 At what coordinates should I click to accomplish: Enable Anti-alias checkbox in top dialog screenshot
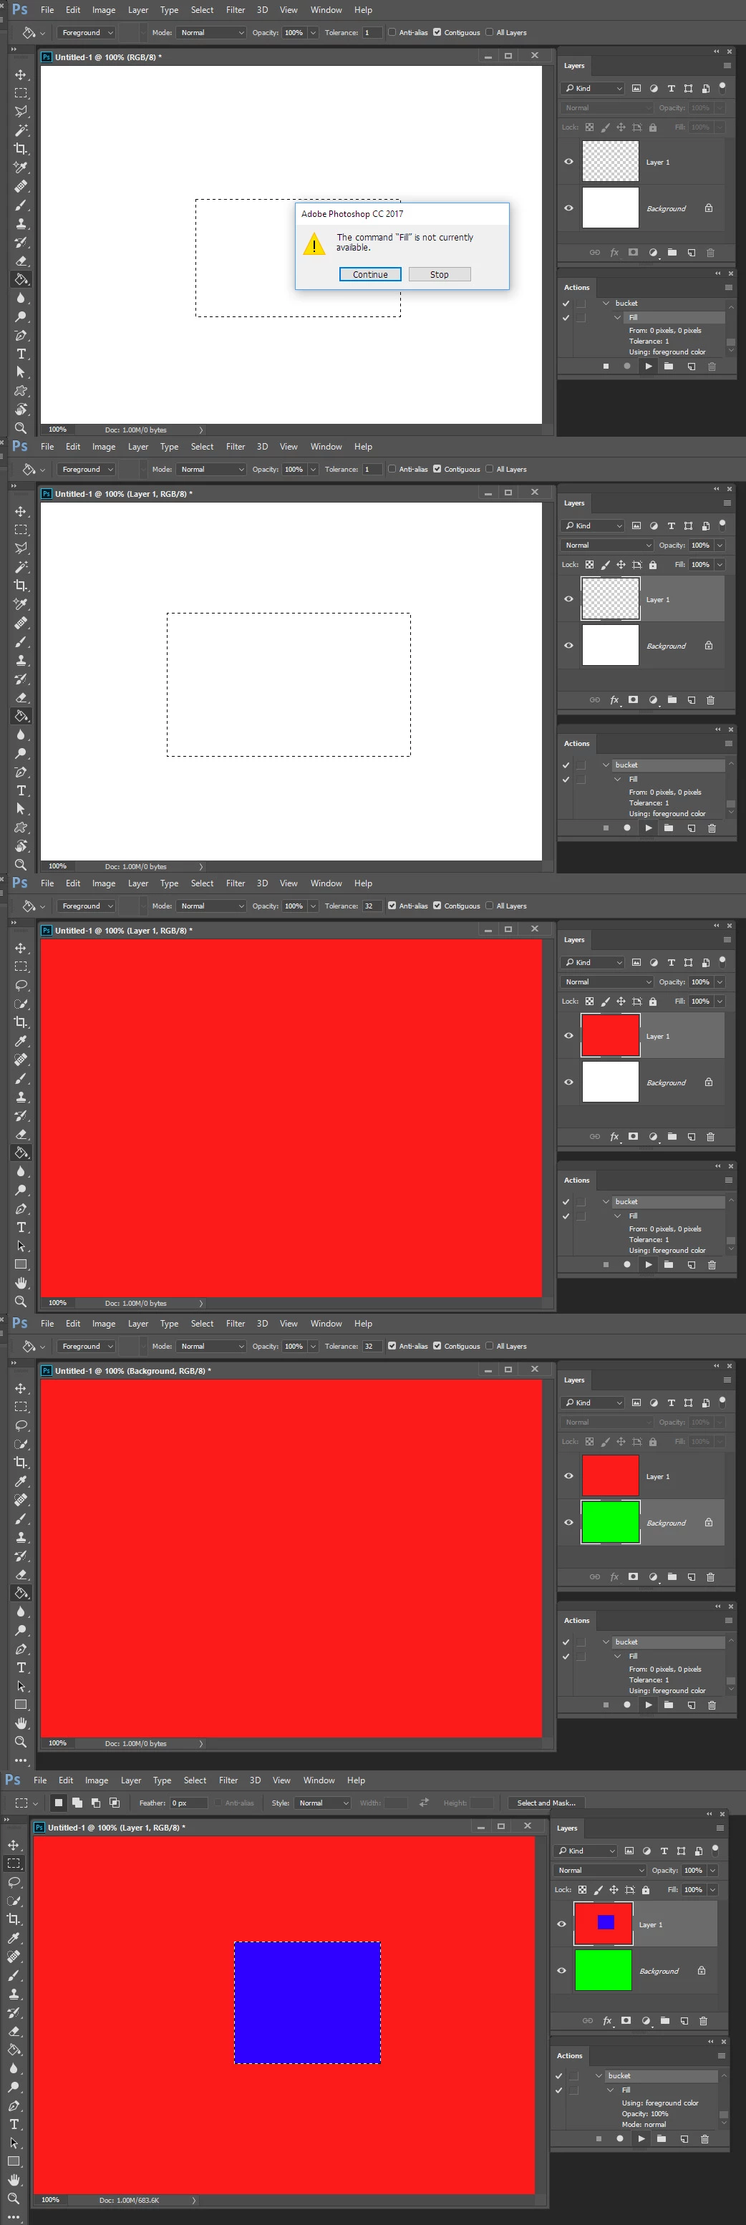pyautogui.click(x=392, y=33)
